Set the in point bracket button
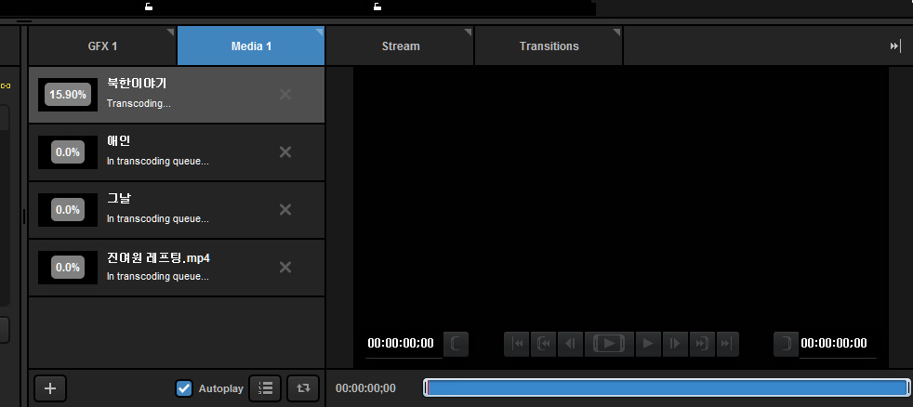This screenshot has height=407, width=913. tap(456, 344)
